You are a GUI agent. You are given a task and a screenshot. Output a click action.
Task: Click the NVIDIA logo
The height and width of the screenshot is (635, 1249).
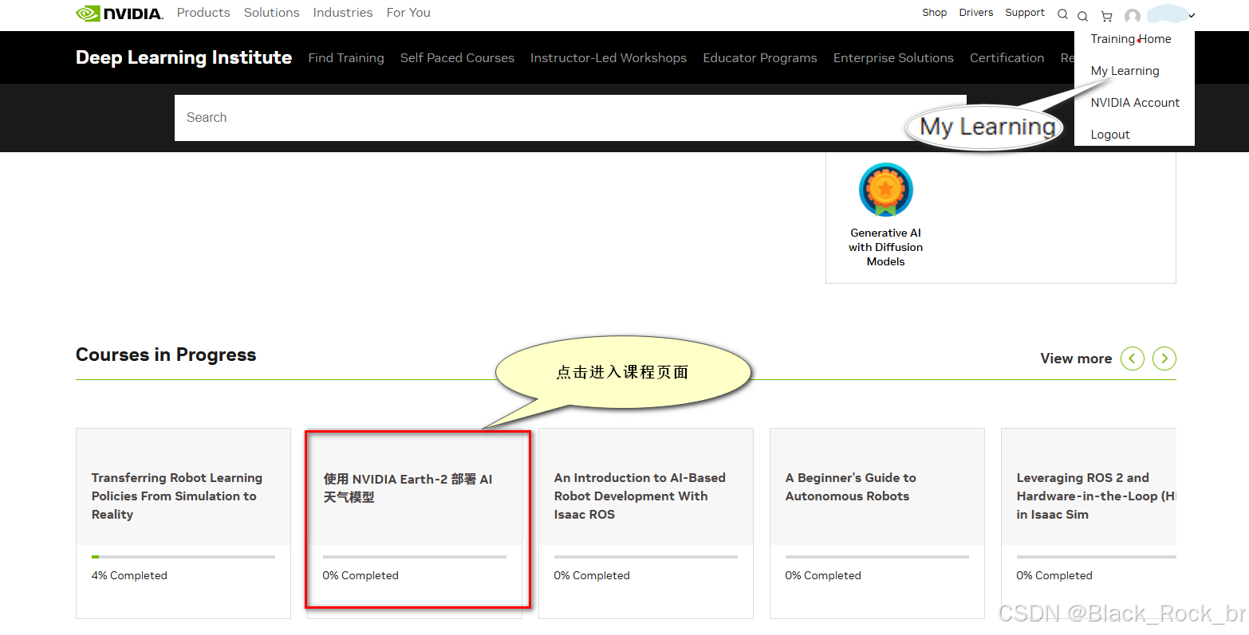coord(120,13)
